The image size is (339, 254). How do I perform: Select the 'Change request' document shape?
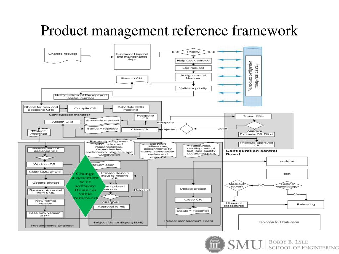(x=63, y=55)
